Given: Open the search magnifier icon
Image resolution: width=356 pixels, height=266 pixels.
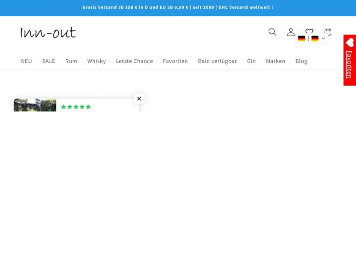Looking at the screenshot, I should point(272,32).
